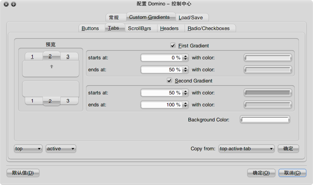The width and height of the screenshot is (313, 185).
Task: Click the 确定(O) OK button
Action: [261, 173]
